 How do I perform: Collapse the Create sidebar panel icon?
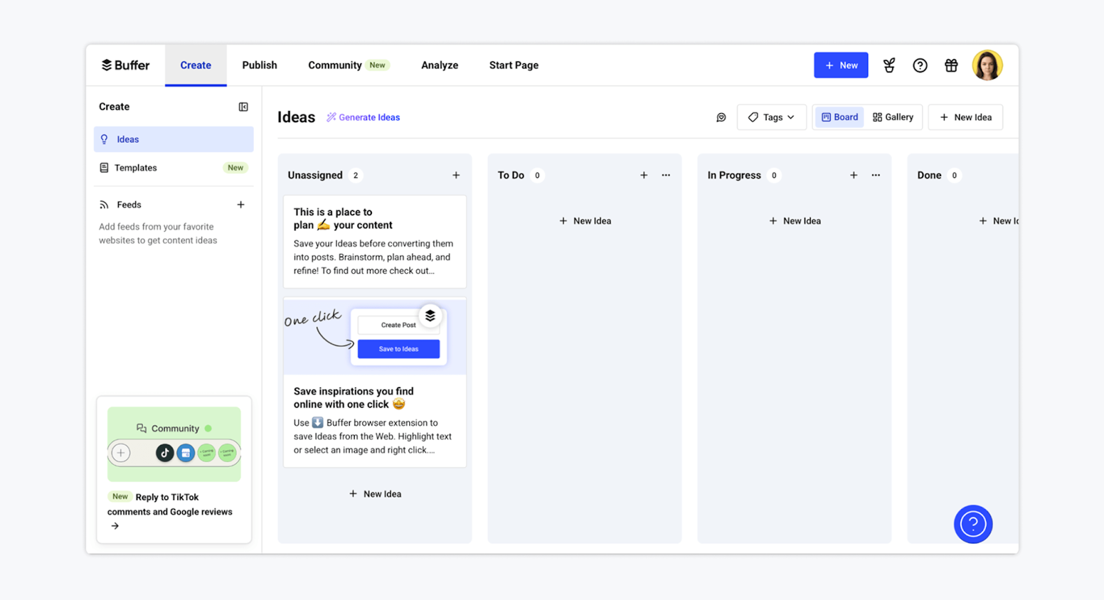click(x=243, y=107)
